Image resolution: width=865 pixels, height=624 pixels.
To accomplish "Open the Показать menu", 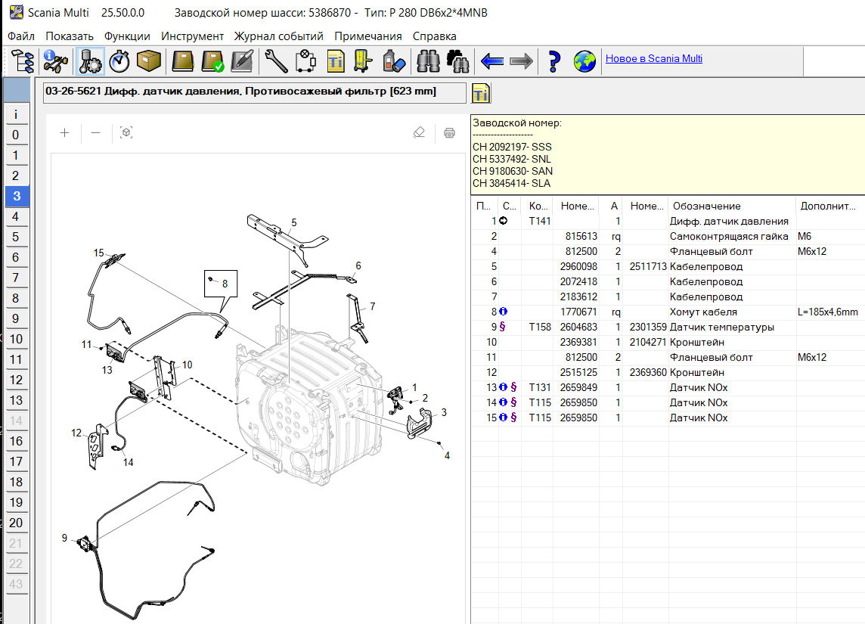I will pos(70,36).
